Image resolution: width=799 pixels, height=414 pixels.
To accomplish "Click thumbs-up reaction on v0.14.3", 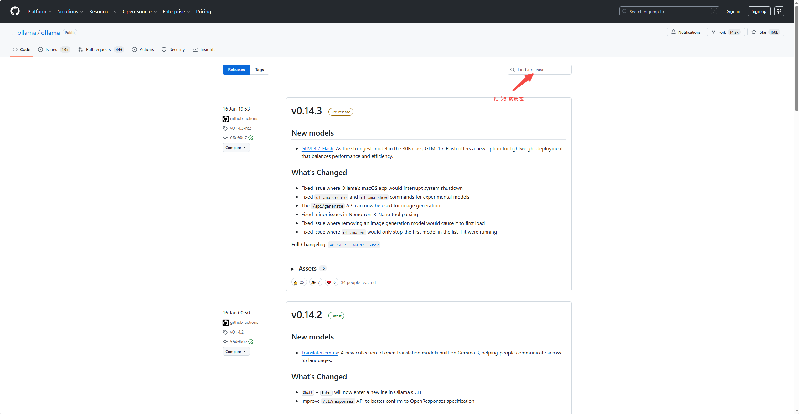I will [x=299, y=282].
